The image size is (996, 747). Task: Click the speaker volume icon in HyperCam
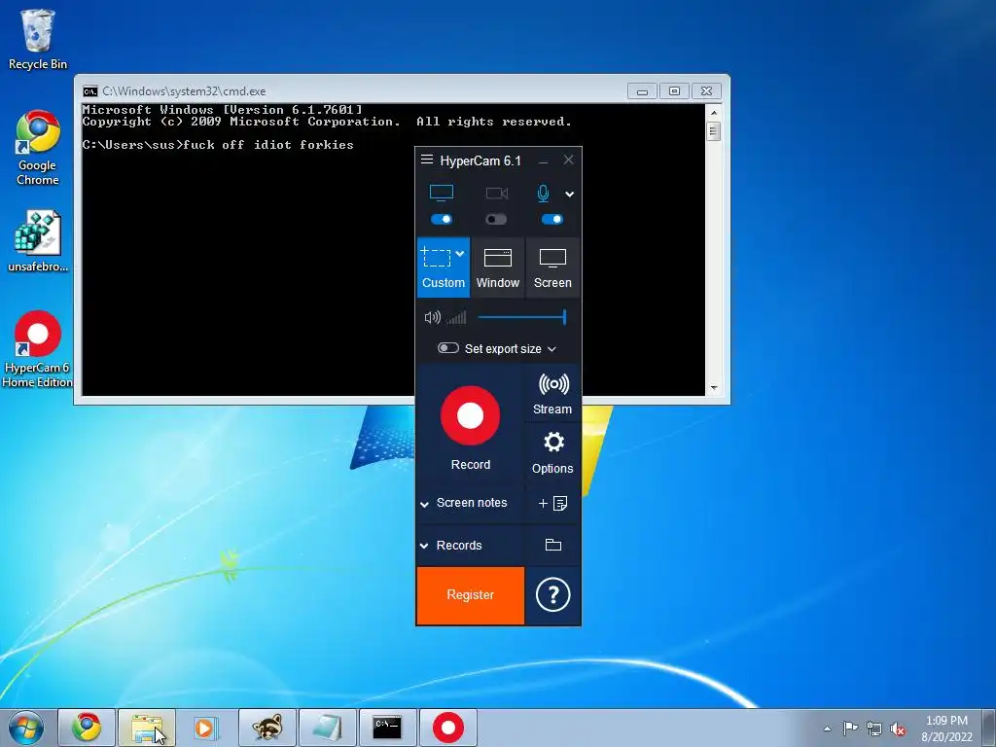tap(432, 317)
